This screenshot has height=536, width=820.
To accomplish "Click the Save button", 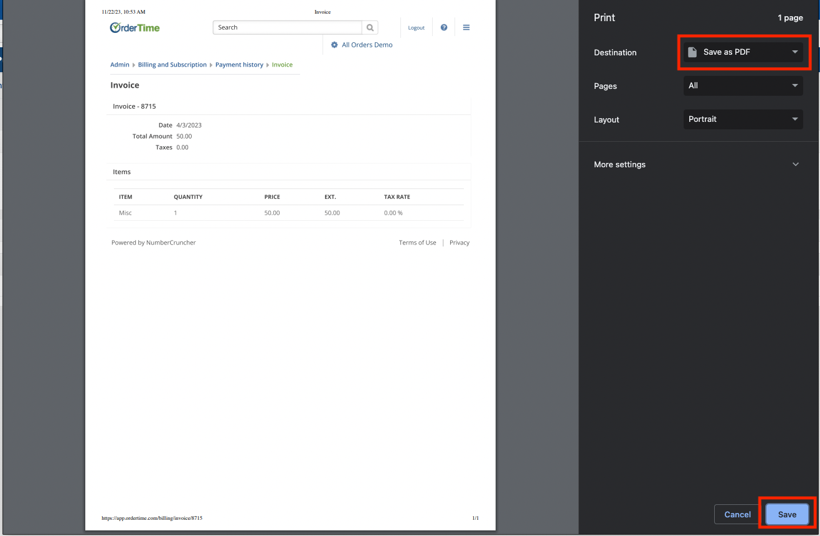I will (x=787, y=514).
